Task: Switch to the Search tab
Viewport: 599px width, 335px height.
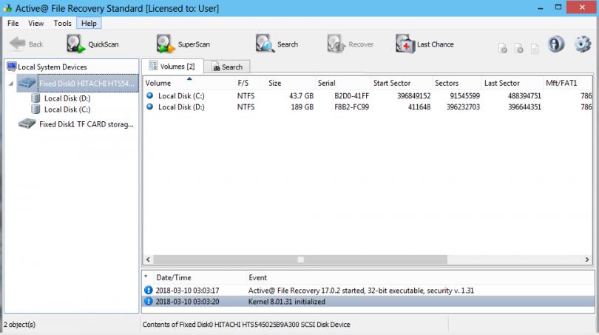Action: (x=226, y=67)
